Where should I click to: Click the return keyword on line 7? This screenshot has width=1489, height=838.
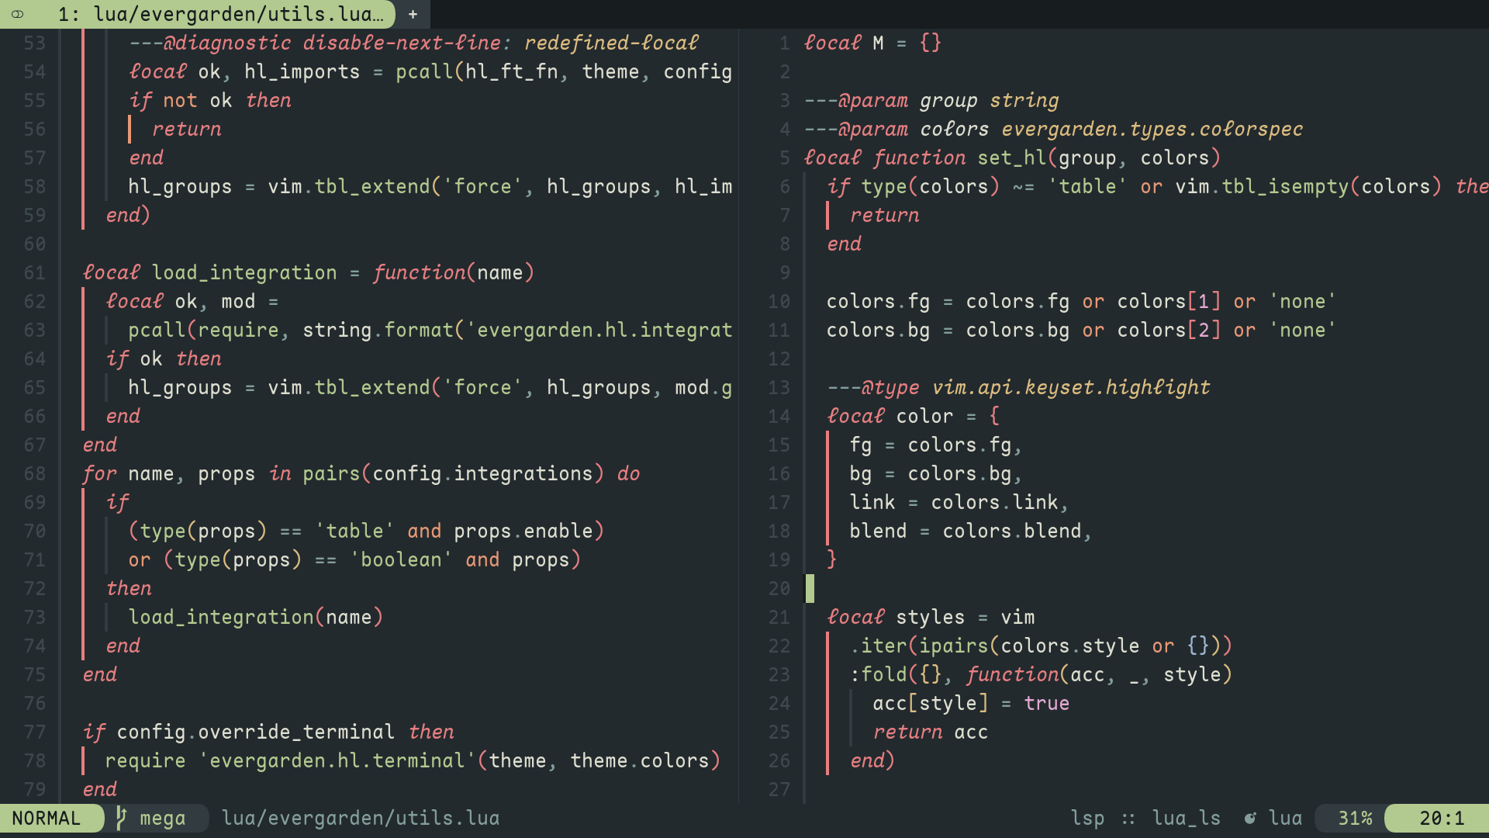click(x=885, y=216)
